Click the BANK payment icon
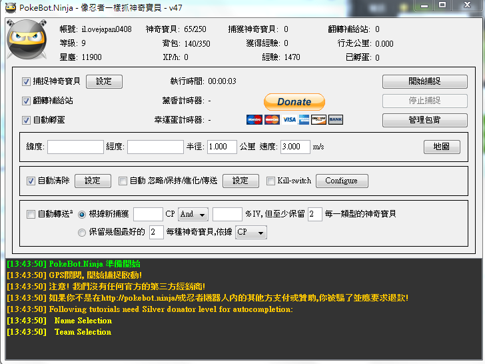This screenshot has height=364, width=485. point(336,119)
